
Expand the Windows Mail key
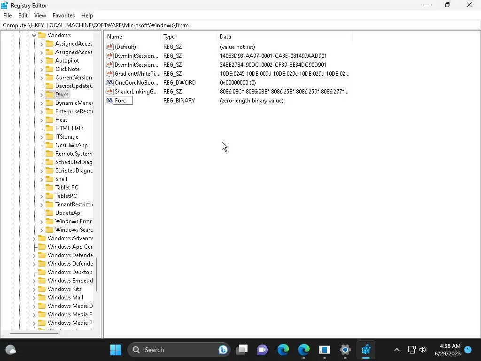click(x=34, y=298)
